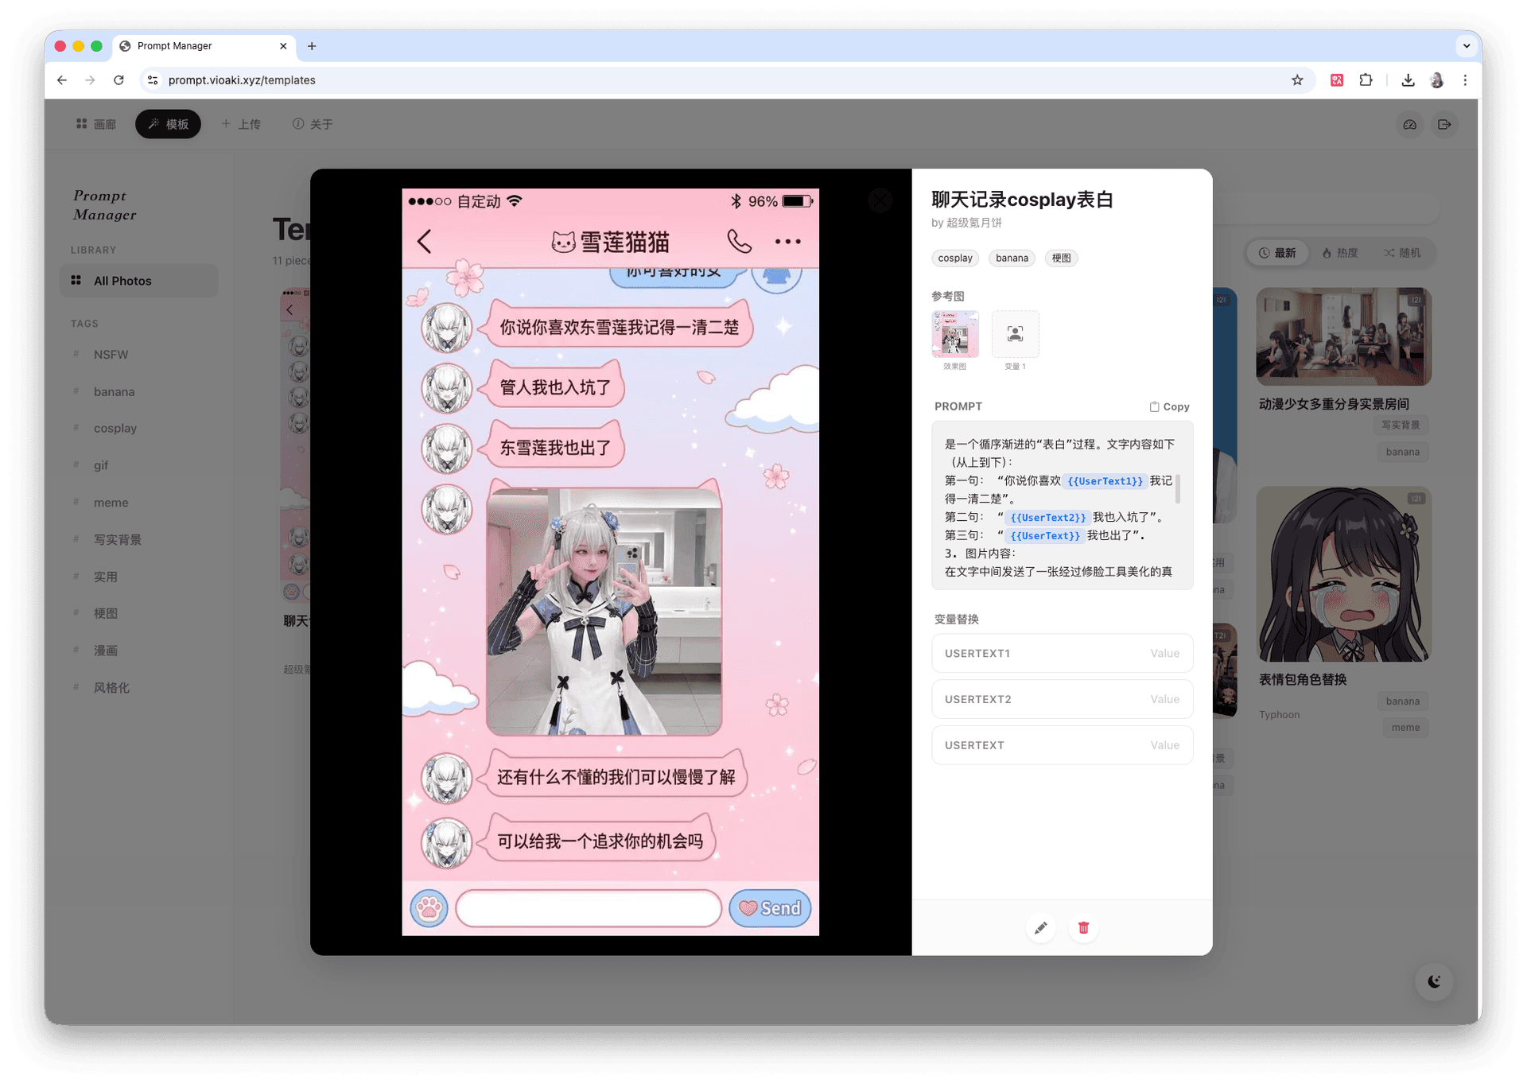1527x1084 pixels.
Task: Open the 动漫少女多重分身实景房间 template image
Action: point(1343,336)
